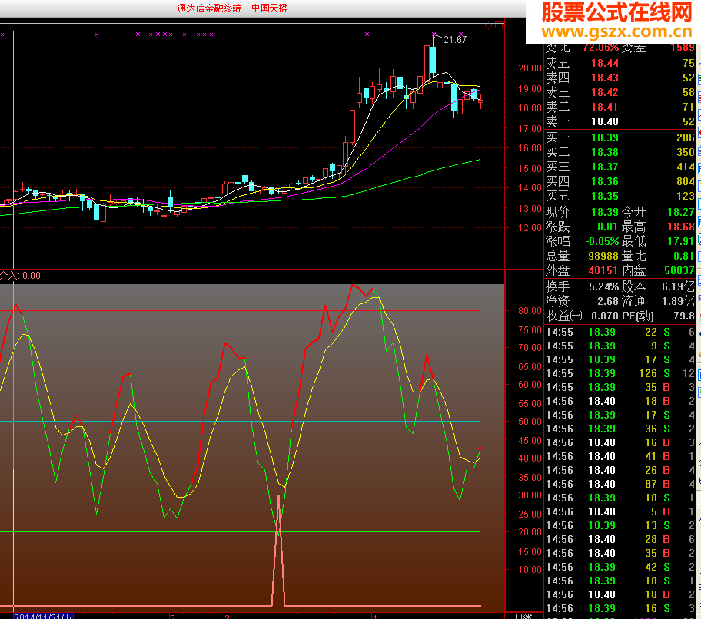Select the 买四 18.36 bid row
This screenshot has width=701, height=619.
(x=620, y=182)
